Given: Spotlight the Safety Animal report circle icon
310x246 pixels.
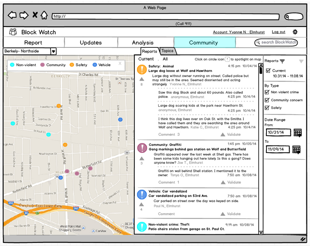Looking at the screenshot, I should tap(142, 69).
